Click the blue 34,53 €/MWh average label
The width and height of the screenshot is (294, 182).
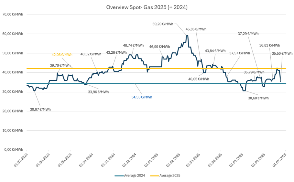point(142,97)
